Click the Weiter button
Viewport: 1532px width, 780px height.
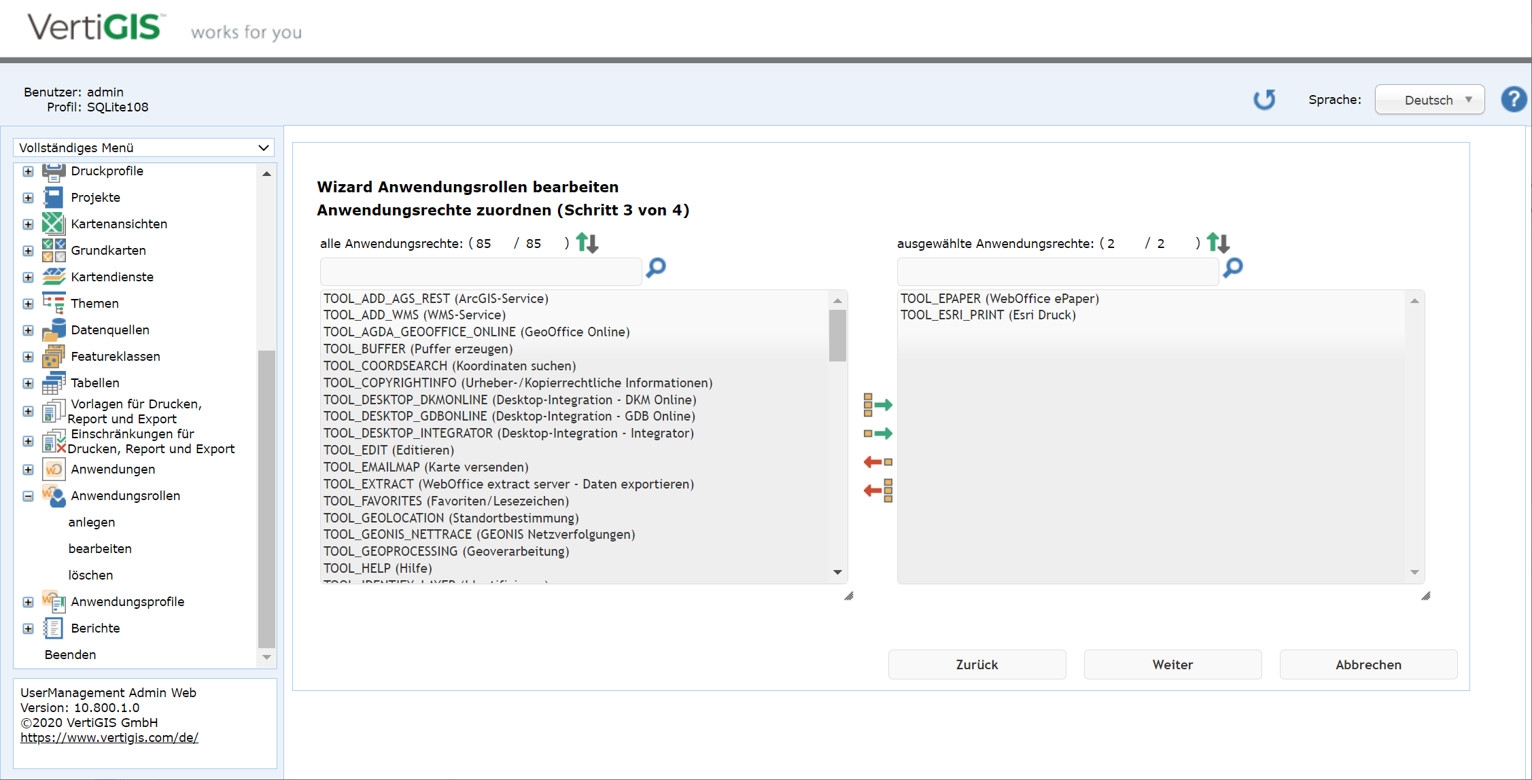point(1172,664)
